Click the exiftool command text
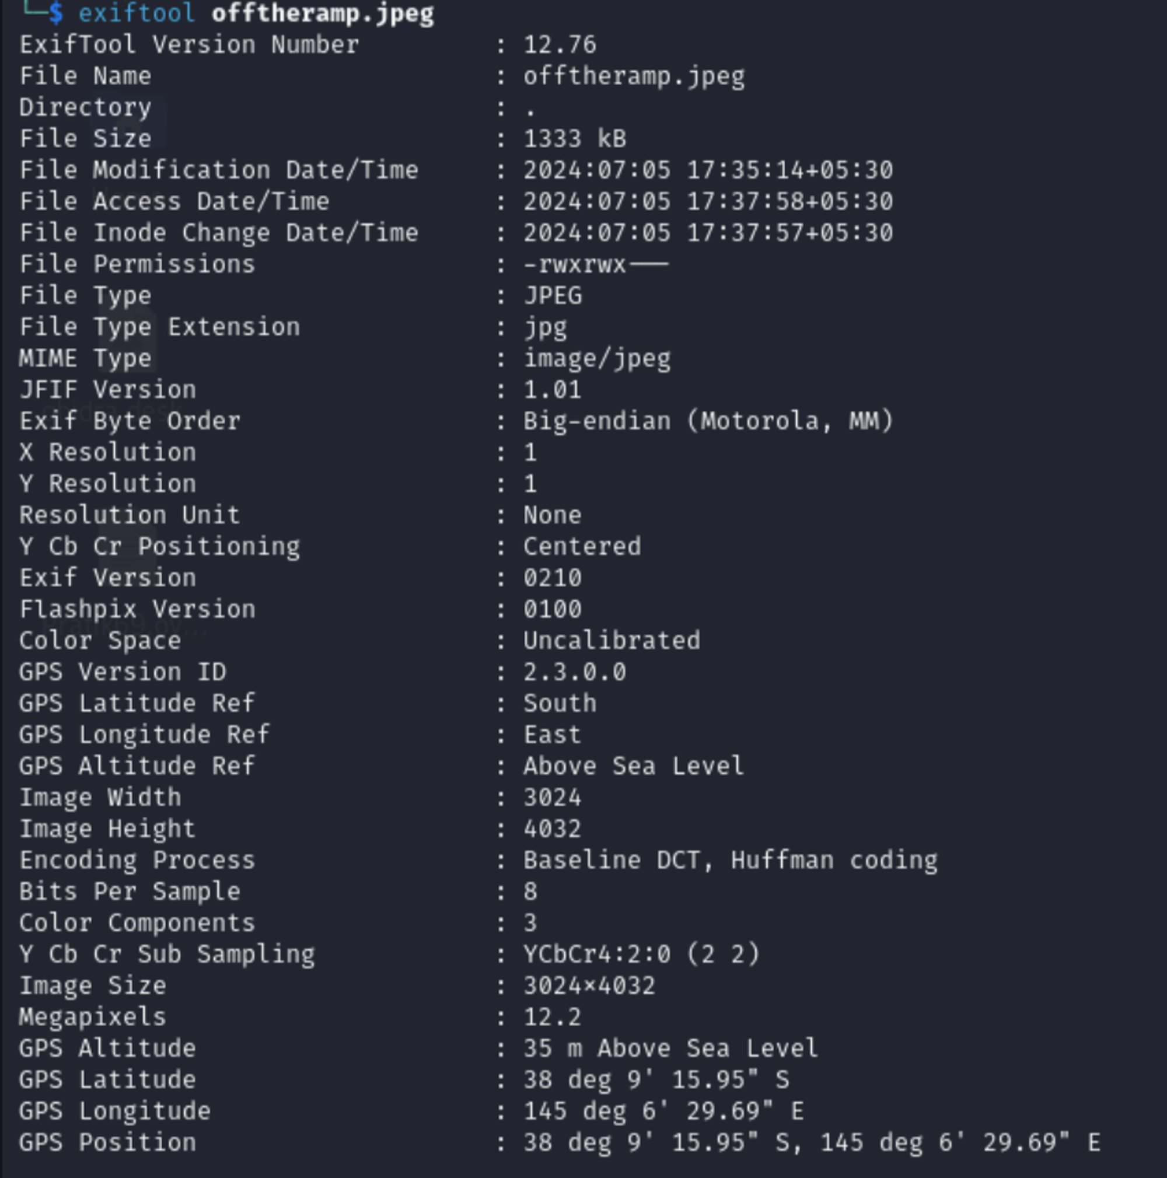1167x1178 pixels. tap(137, 13)
